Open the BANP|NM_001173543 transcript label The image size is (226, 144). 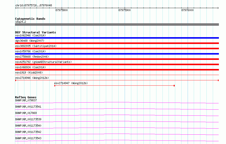[x=28, y=138]
